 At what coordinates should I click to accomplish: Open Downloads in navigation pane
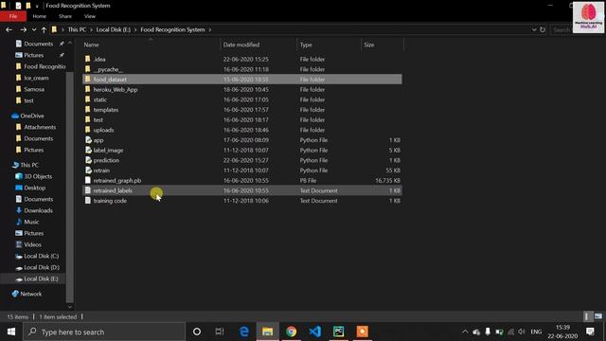point(34,210)
